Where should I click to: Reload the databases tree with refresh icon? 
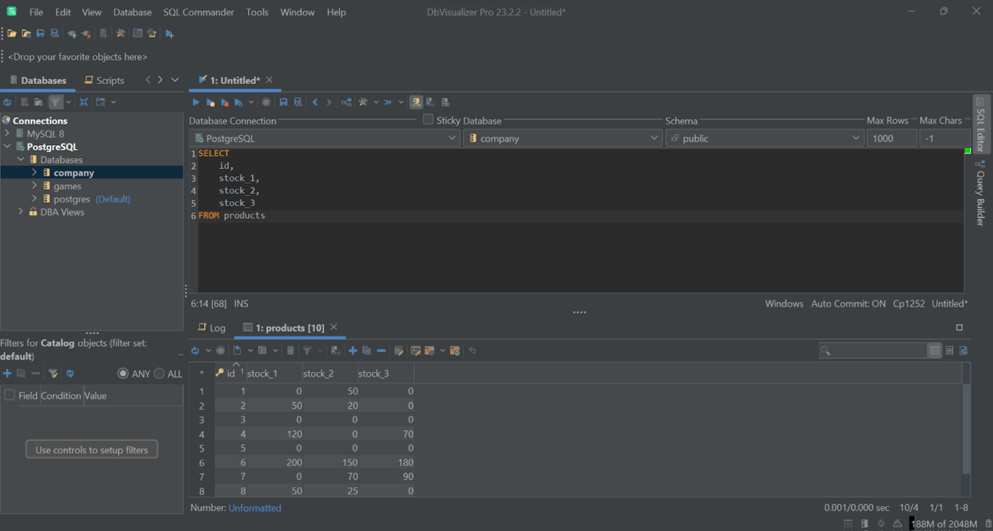(x=7, y=102)
